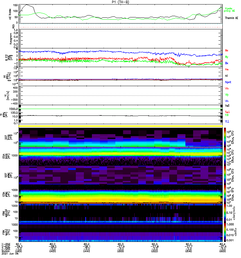Click the SST electrons panel color bar
The image size is (241, 258).
click(x=225, y=175)
